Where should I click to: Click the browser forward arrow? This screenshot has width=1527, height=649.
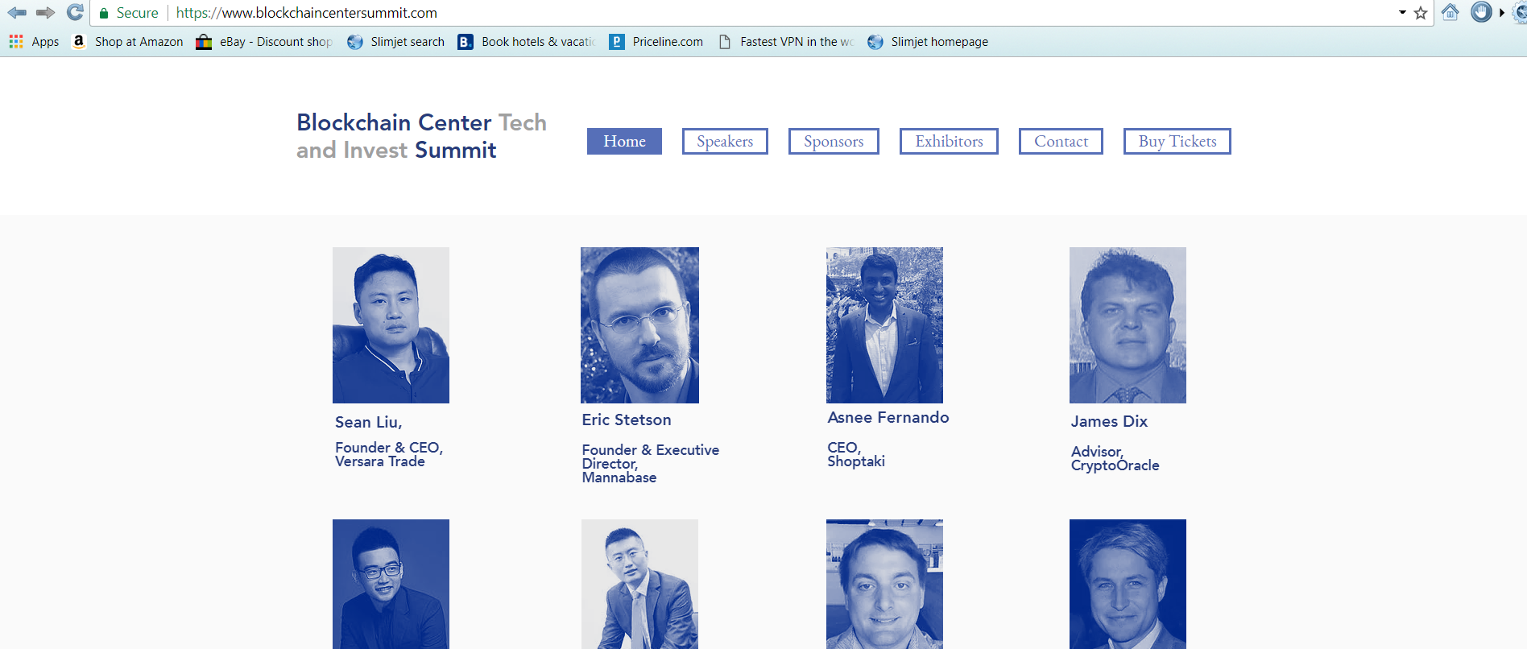tap(46, 12)
